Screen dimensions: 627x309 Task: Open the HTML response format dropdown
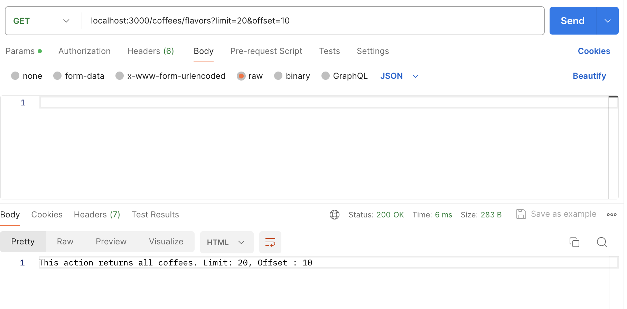coord(227,242)
